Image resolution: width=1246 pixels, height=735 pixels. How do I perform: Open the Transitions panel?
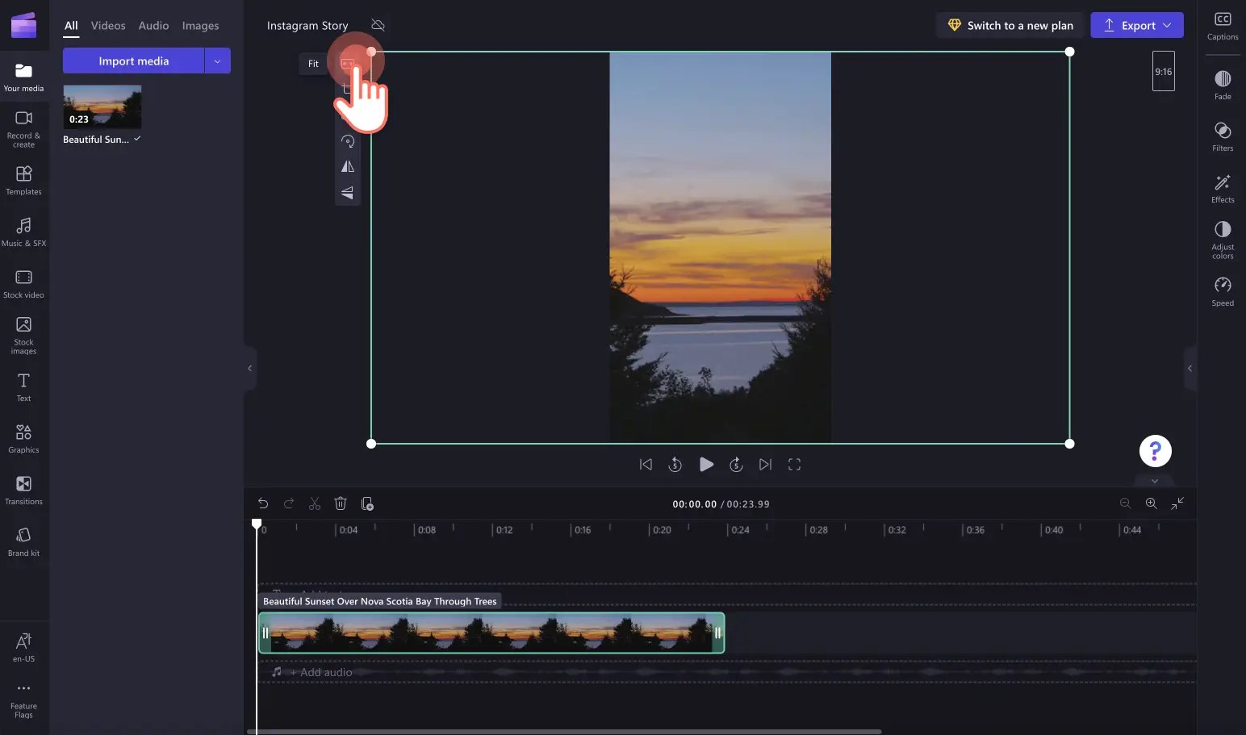(23, 491)
